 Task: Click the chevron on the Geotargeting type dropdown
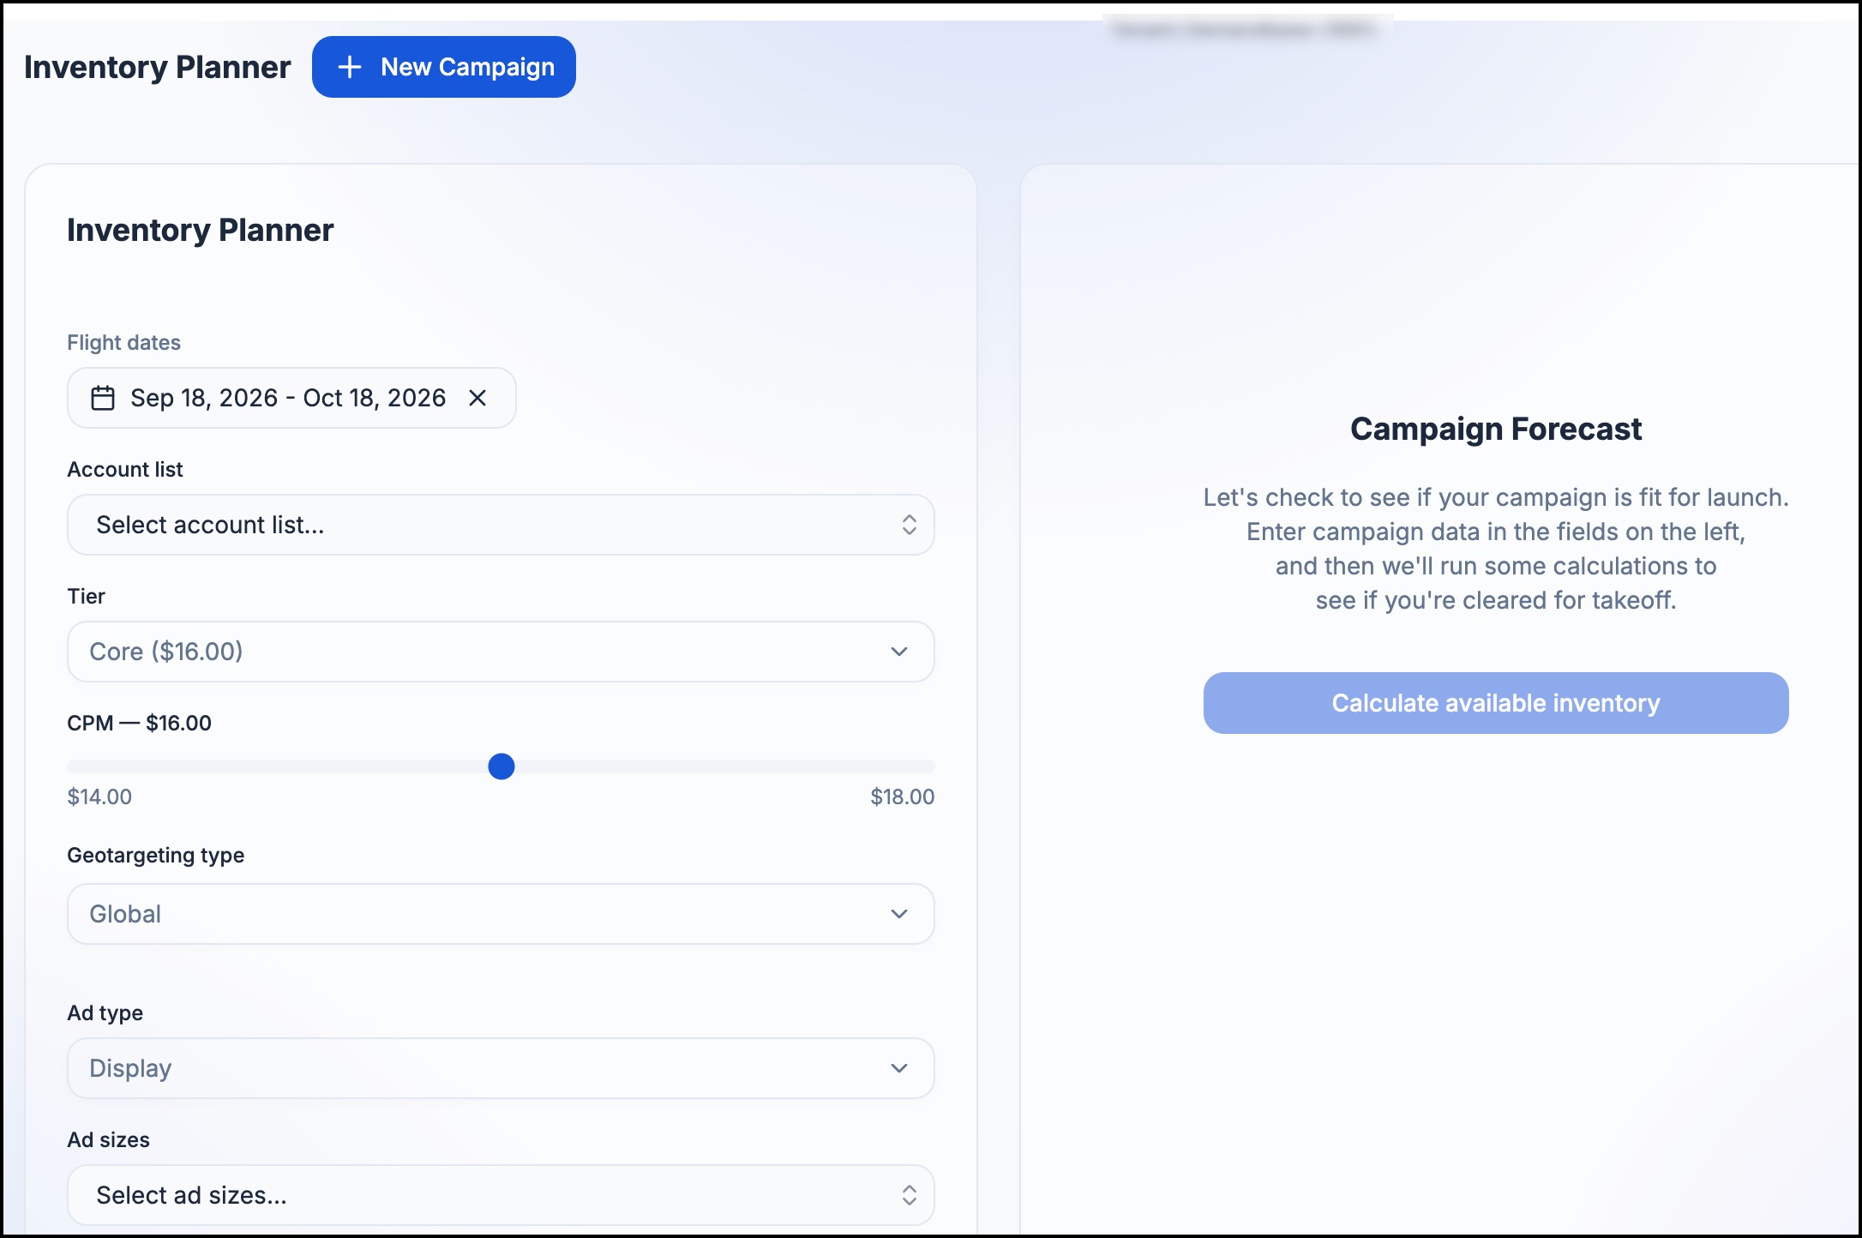(x=899, y=914)
